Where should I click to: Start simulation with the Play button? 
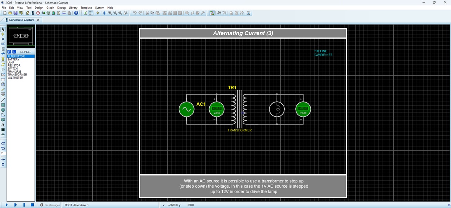6,205
